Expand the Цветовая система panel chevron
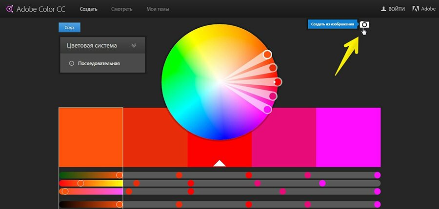The image size is (439, 209). [134, 45]
